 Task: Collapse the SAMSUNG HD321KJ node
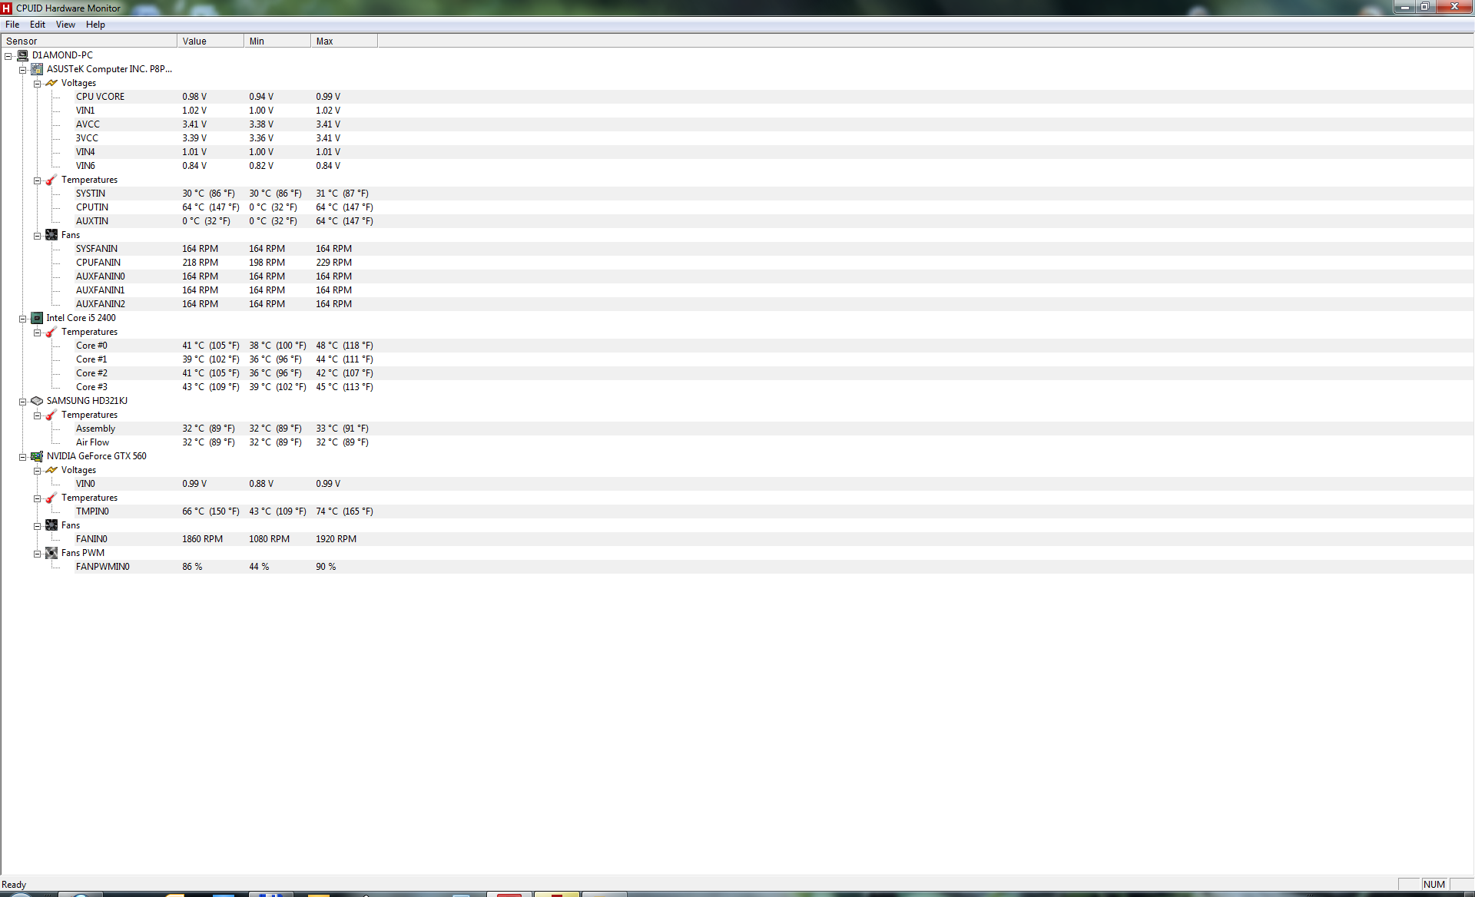pos(23,402)
